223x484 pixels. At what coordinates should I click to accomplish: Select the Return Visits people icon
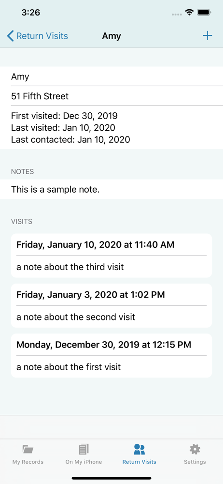[x=139, y=450]
